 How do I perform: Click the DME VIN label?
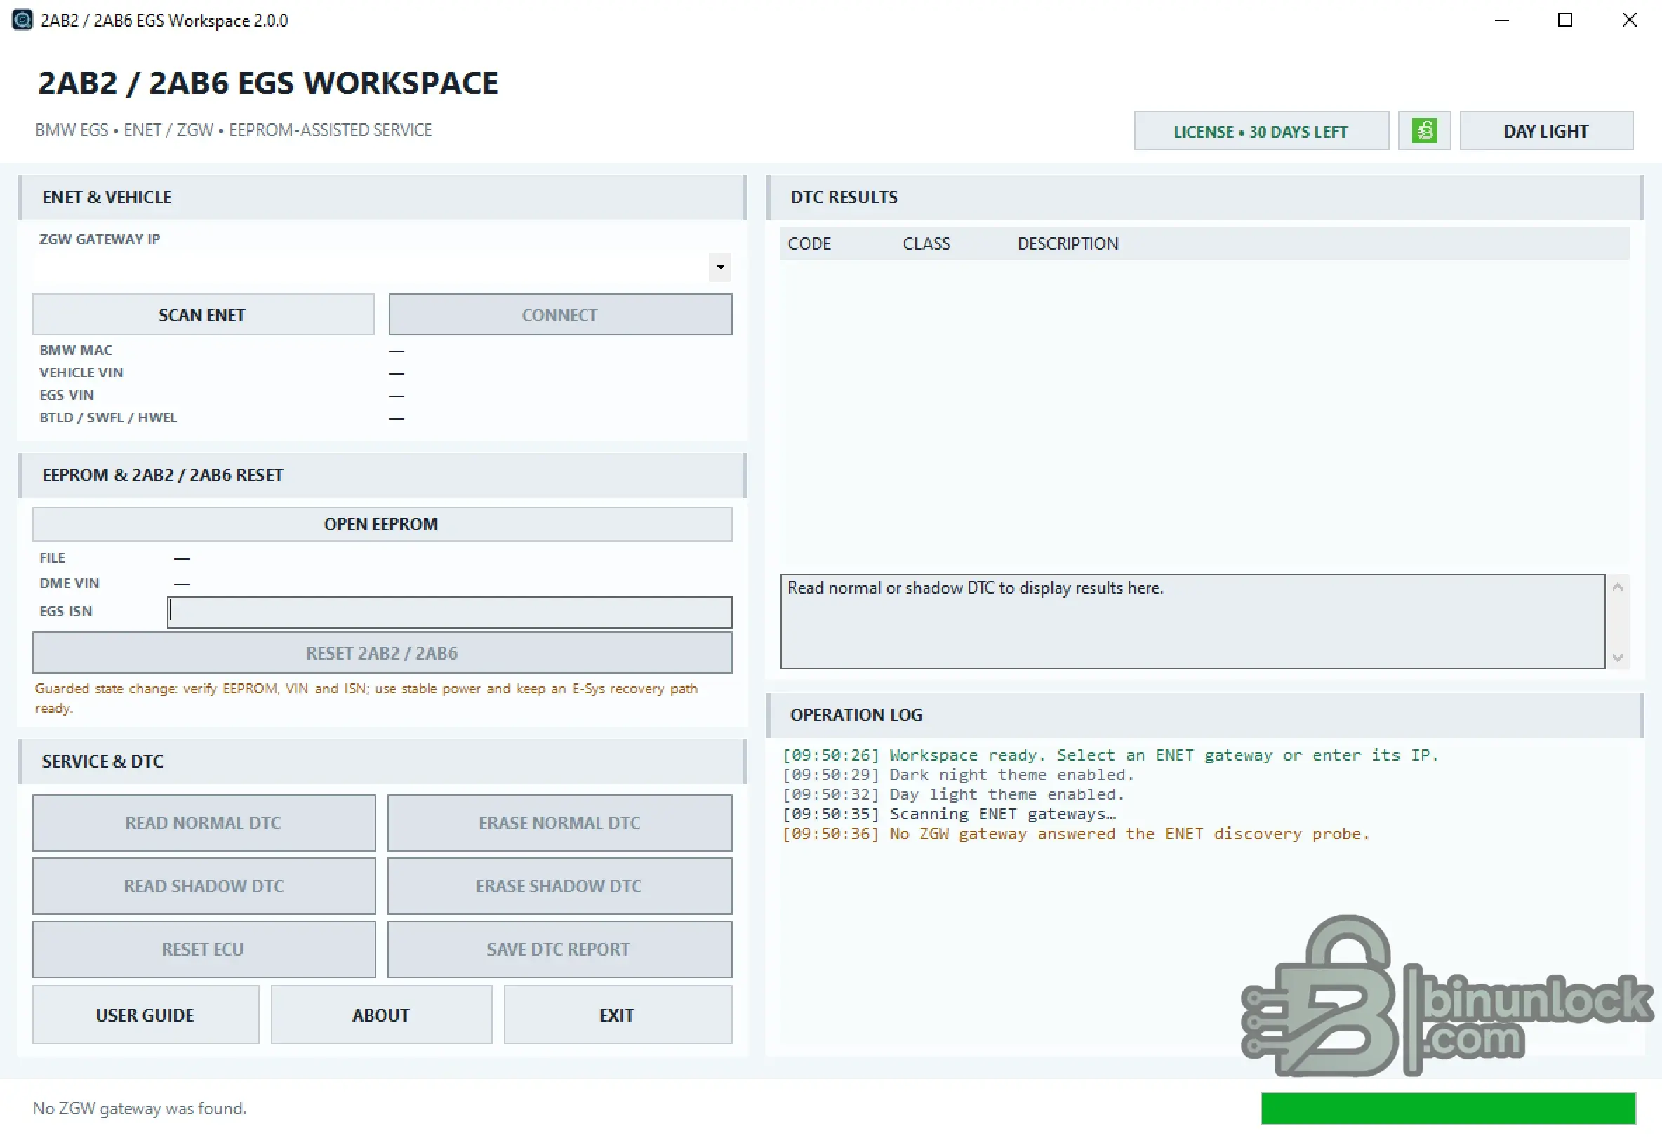point(69,583)
